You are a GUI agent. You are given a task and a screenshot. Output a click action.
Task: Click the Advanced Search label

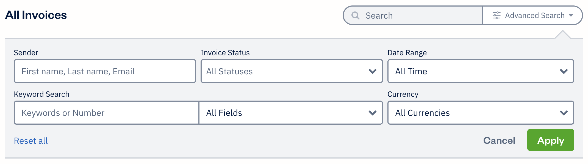pos(535,15)
